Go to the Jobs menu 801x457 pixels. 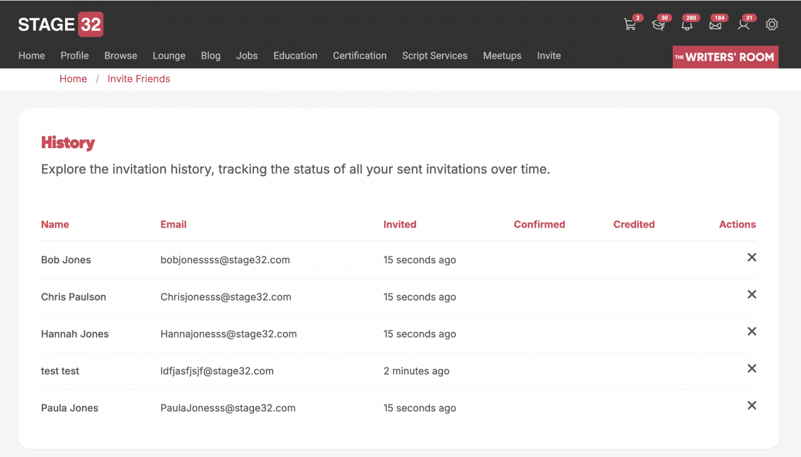[x=247, y=56]
